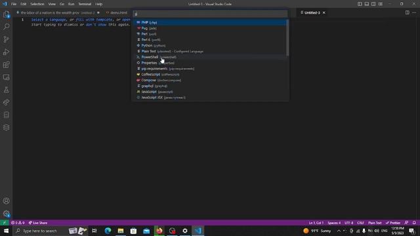This screenshot has height=236, width=420.
Task: Toggle primary side bar layout icon
Action: [x=360, y=4]
